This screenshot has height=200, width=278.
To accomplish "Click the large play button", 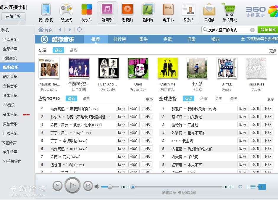I will click(72, 186).
